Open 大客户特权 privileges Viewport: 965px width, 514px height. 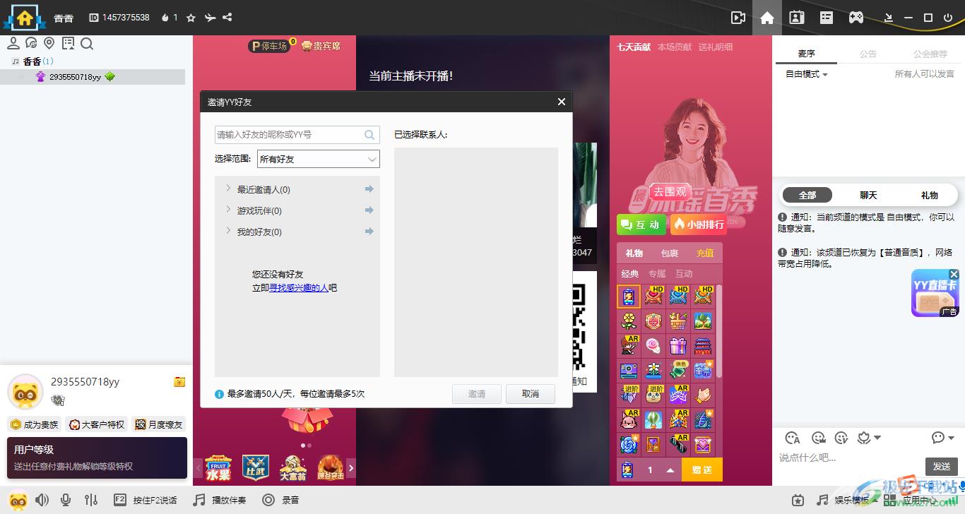pos(97,424)
